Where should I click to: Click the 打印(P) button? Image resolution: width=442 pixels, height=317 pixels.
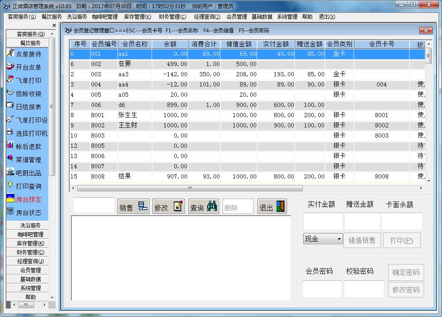[402, 240]
